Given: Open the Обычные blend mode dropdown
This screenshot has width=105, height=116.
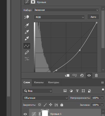Looking at the screenshot, I should [x=45, y=98].
